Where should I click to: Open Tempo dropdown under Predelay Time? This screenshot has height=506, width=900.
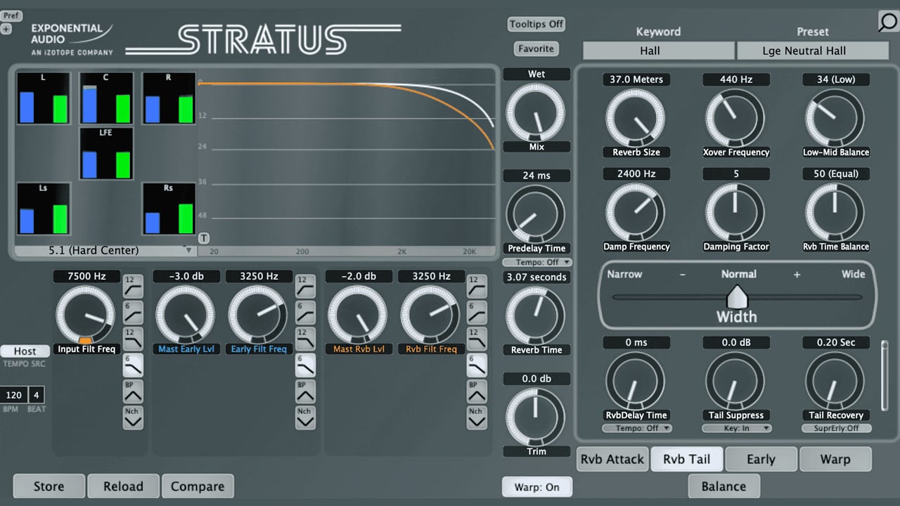coord(537,263)
